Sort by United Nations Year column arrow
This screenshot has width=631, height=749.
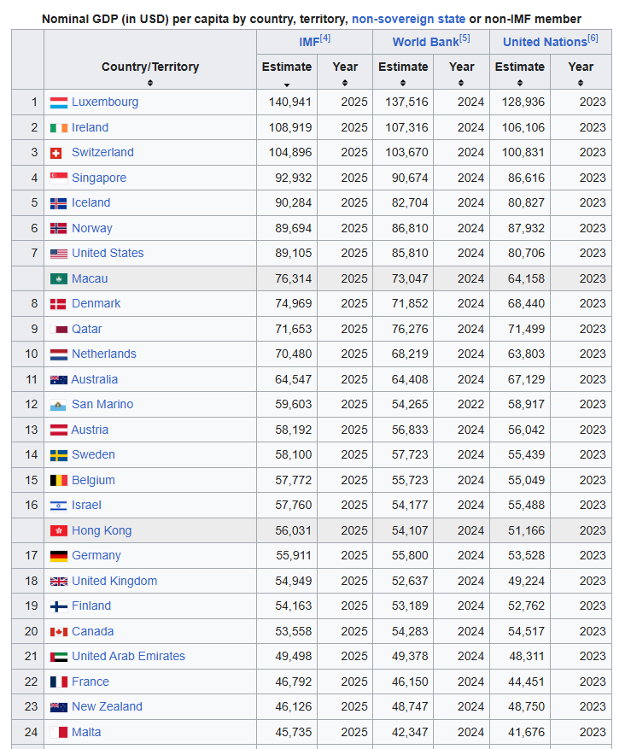pyautogui.click(x=581, y=83)
